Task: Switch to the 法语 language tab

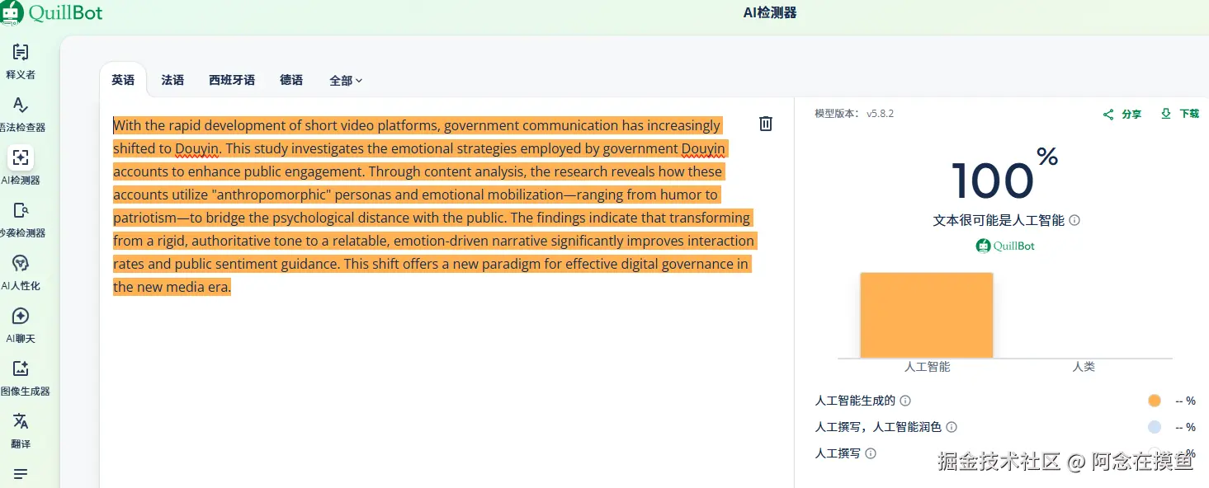Action: tap(172, 80)
